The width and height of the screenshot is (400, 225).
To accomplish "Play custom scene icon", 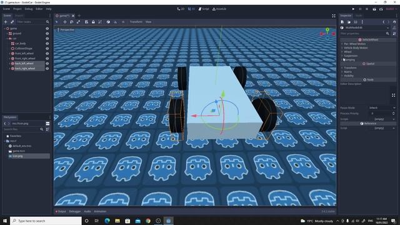I will [x=381, y=9].
